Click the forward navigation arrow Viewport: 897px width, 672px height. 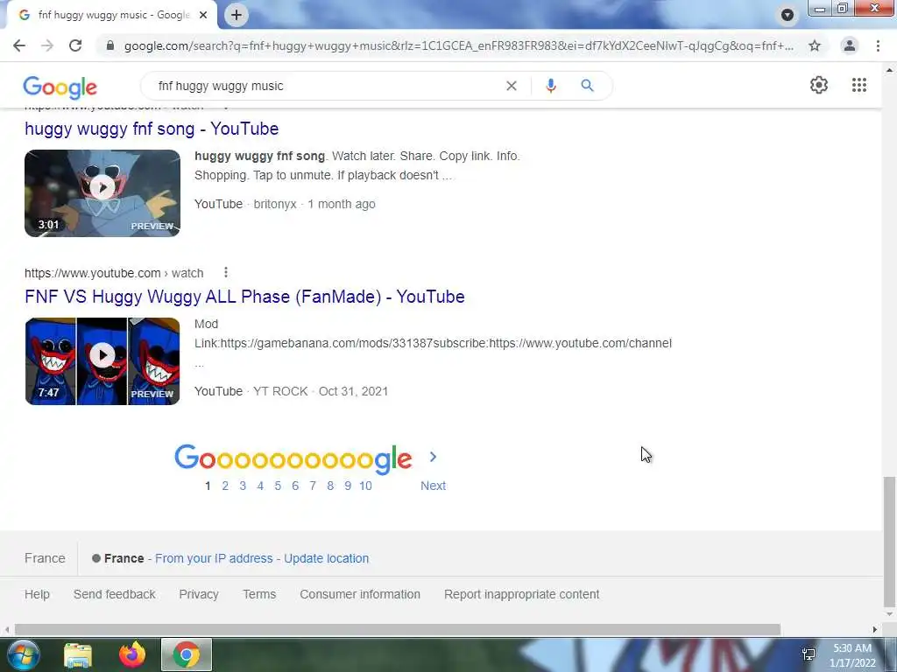click(47, 45)
